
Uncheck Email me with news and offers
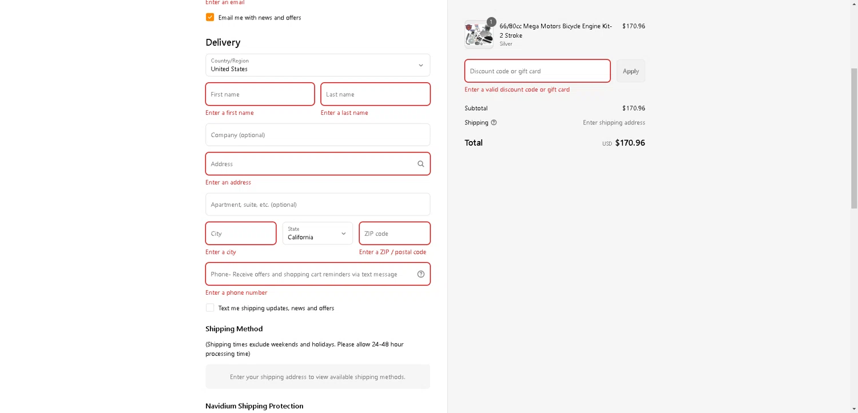tap(210, 18)
